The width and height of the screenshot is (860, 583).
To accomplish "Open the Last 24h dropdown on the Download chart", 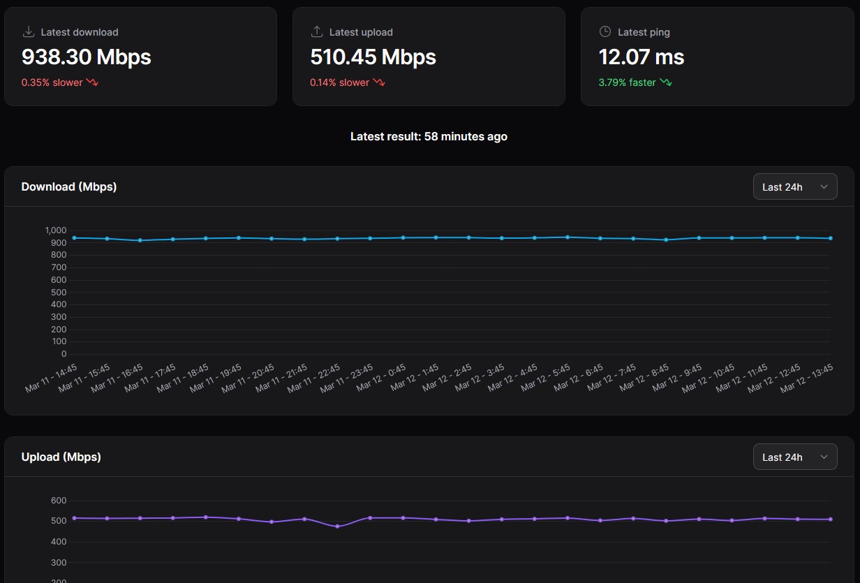I will (x=794, y=187).
